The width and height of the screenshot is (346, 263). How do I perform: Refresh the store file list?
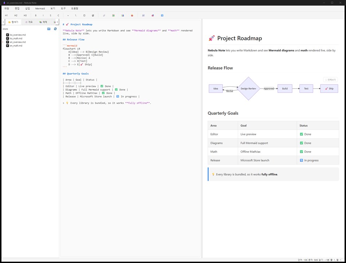point(55,29)
